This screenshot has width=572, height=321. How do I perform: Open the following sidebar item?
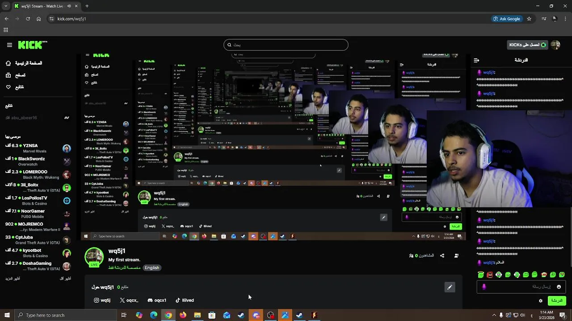tap(15, 87)
